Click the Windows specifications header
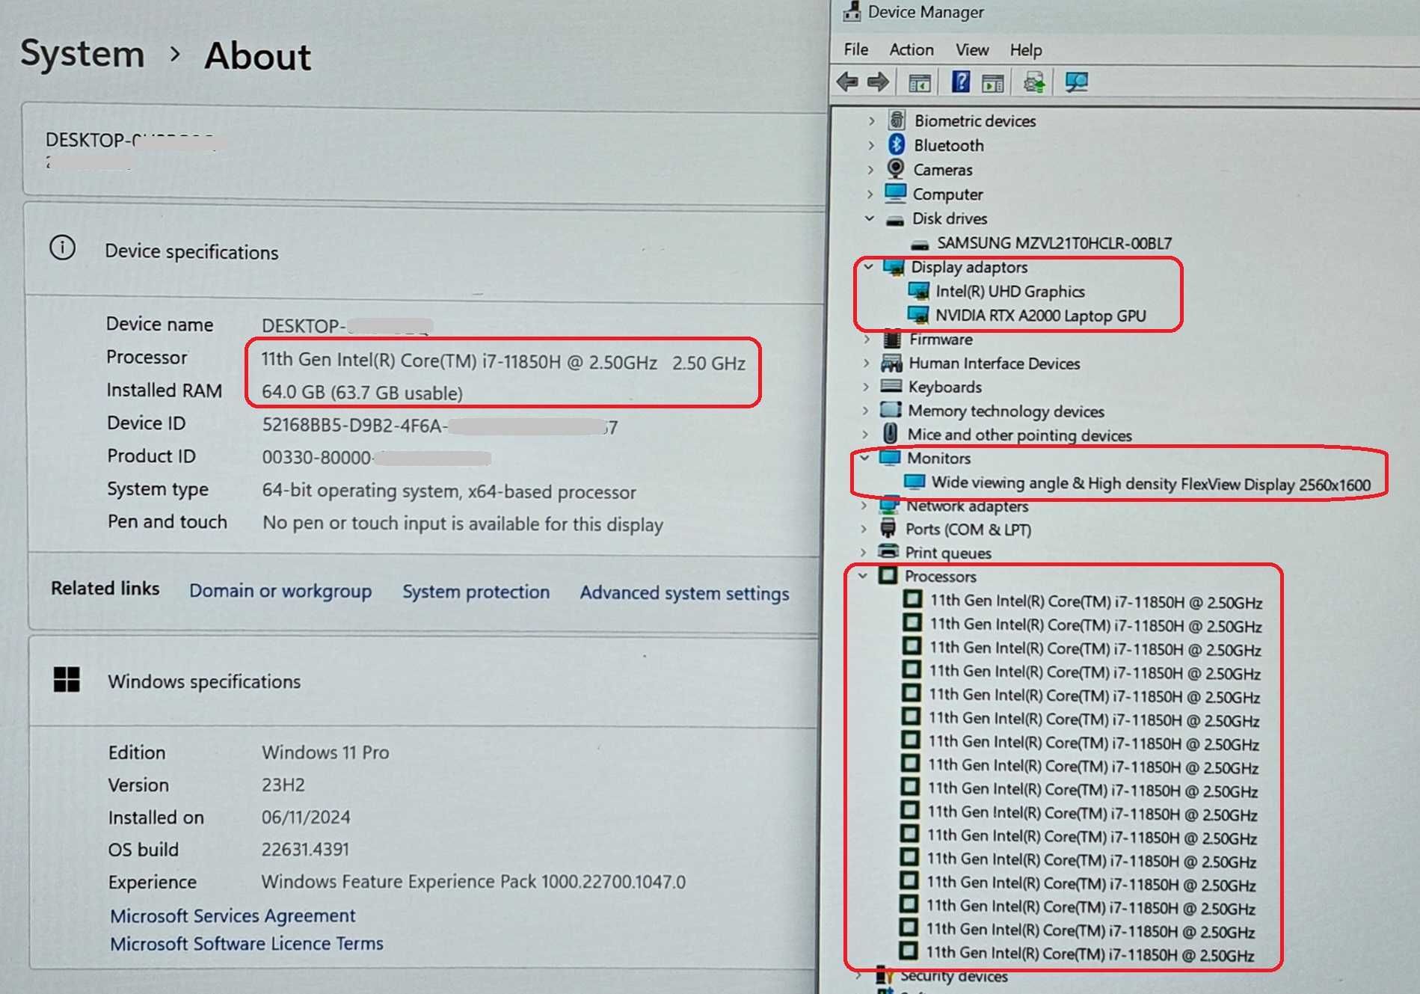1420x994 pixels. [204, 681]
